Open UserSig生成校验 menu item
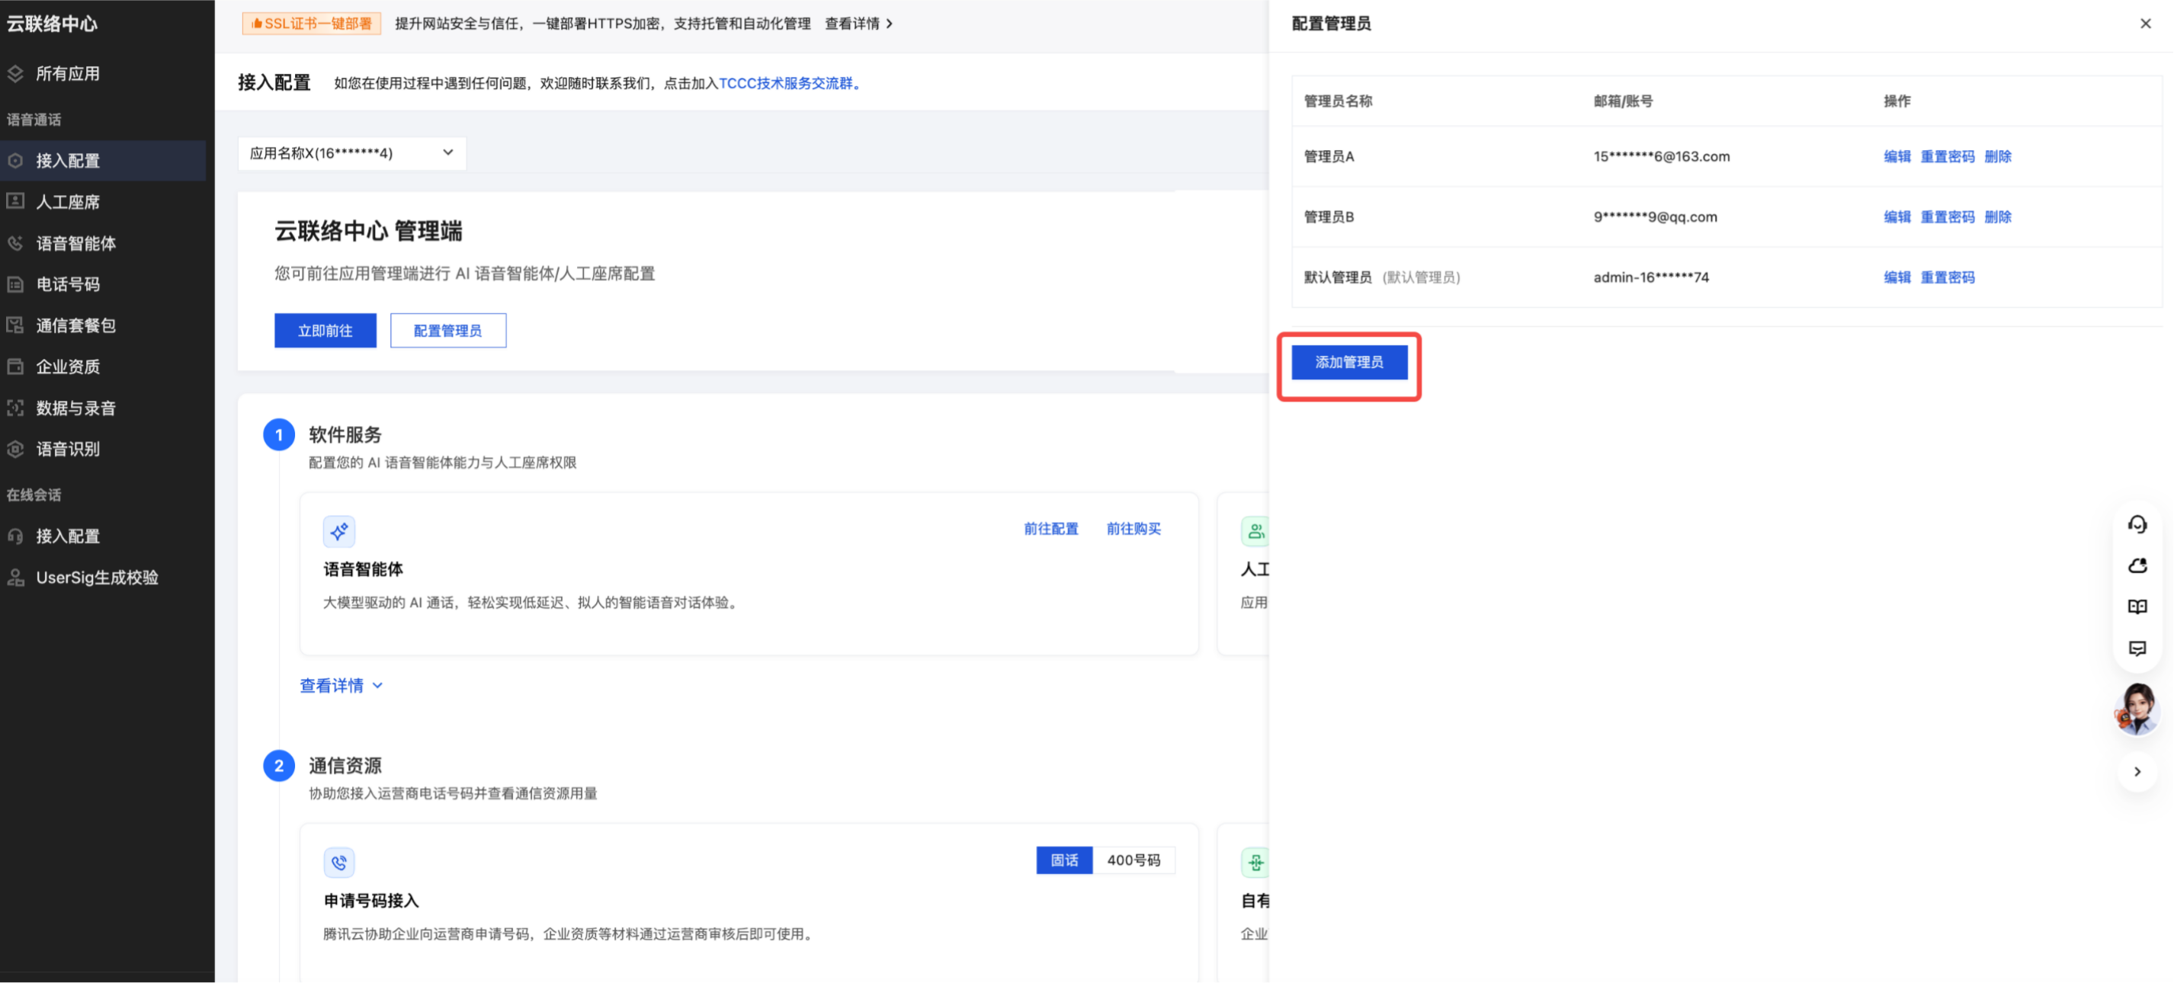The image size is (2174, 983). pyautogui.click(x=103, y=577)
